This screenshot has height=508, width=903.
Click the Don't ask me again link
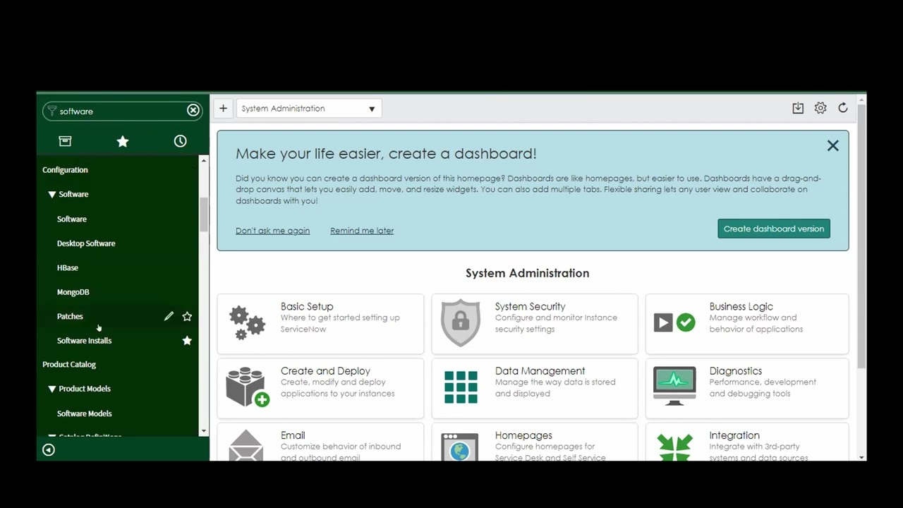pyautogui.click(x=272, y=231)
